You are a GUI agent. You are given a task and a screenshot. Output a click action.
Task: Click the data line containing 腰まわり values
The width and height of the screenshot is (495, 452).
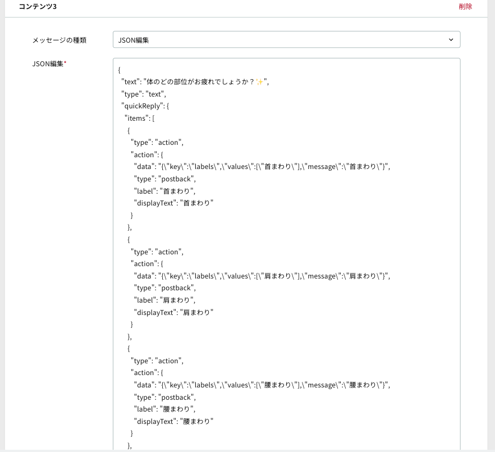pyautogui.click(x=262, y=385)
